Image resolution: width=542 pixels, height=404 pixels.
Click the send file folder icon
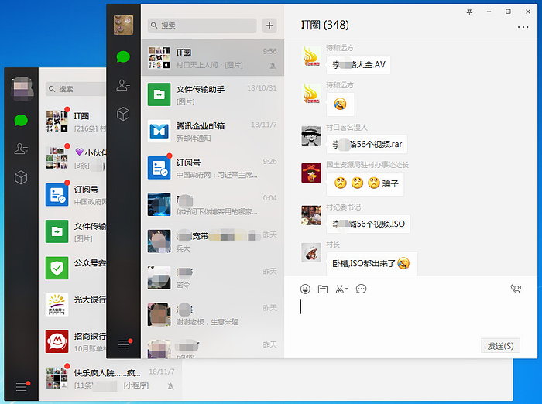[x=323, y=289]
